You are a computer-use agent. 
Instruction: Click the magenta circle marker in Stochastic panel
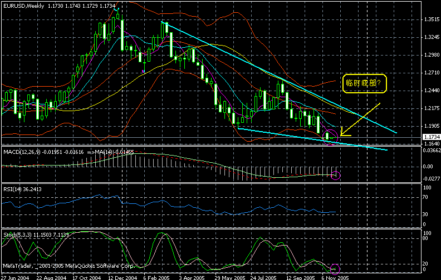click(x=335, y=269)
